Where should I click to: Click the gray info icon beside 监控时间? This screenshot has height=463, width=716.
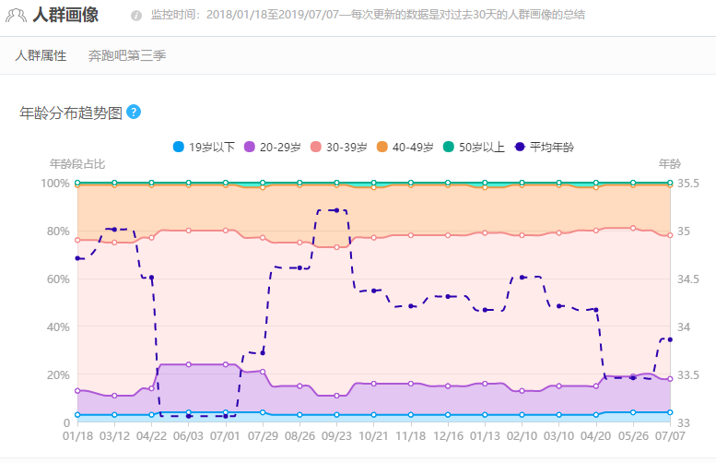136,16
